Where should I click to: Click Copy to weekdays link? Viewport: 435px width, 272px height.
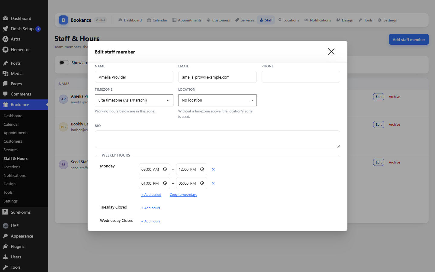[x=183, y=195]
